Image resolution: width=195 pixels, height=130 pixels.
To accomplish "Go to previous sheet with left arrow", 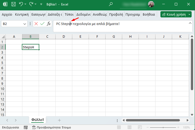I will coord(7,120).
